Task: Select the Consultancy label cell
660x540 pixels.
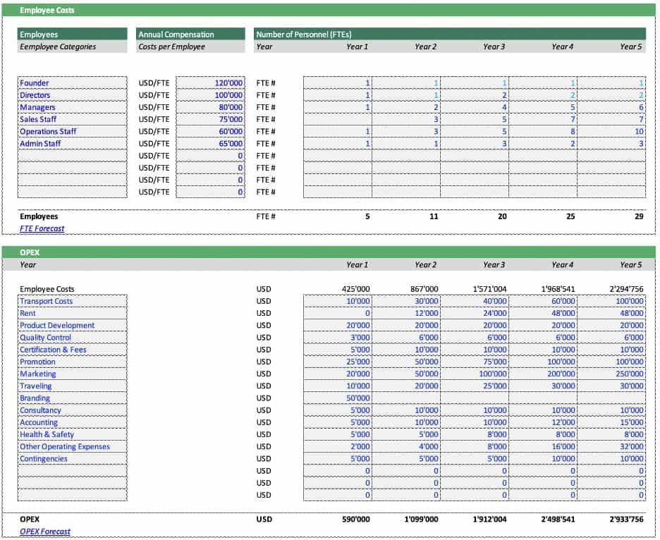Action: pos(73,410)
